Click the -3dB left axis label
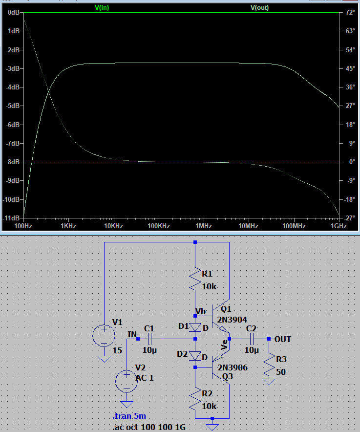The image size is (360, 432). tap(12, 68)
